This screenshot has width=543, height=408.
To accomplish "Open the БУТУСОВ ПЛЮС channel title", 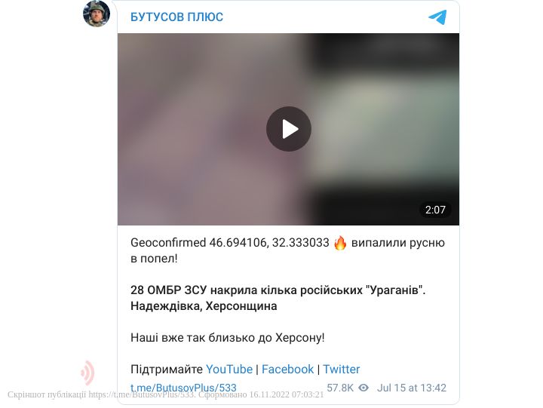I will pos(176,17).
